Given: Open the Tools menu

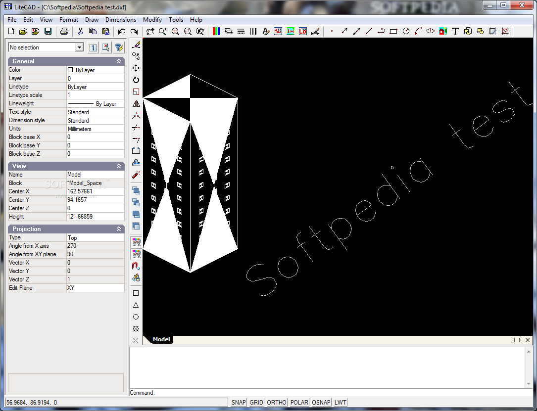Looking at the screenshot, I should [x=176, y=20].
